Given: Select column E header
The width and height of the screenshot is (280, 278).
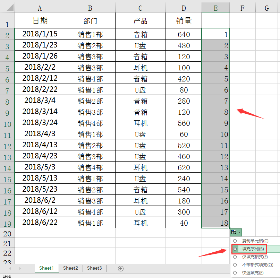Looking at the screenshot, I should (x=216, y=8).
